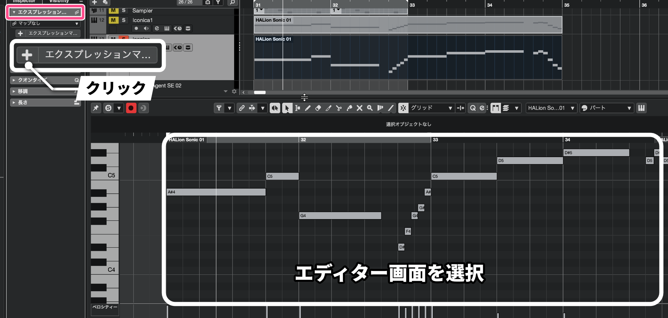668x318 pixels.
Task: Choose the Zoom magnifier tool
Action: click(370, 108)
